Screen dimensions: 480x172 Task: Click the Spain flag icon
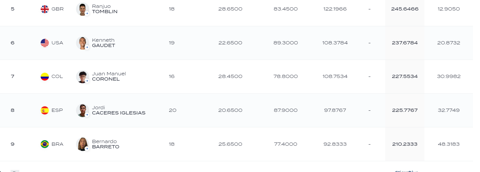[x=45, y=110]
